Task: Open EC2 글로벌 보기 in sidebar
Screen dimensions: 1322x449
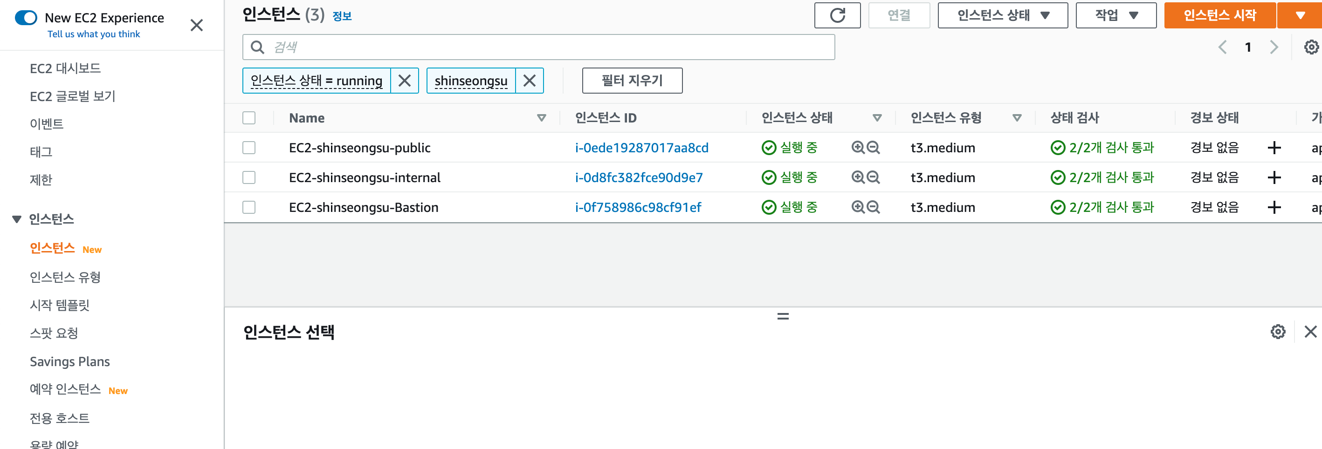Action: [72, 96]
